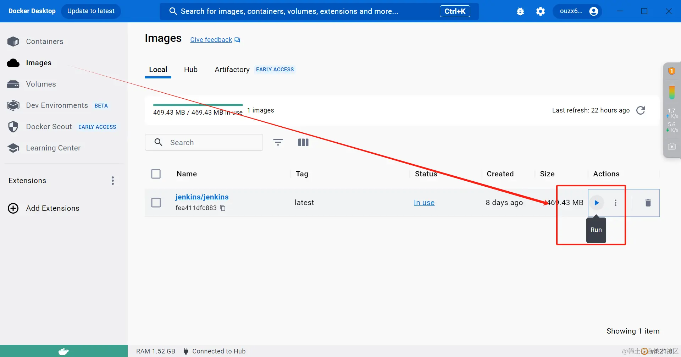Screen dimensions: 681x357
Task: Click the magnifier icon in the top search bar
Action: tap(173, 11)
